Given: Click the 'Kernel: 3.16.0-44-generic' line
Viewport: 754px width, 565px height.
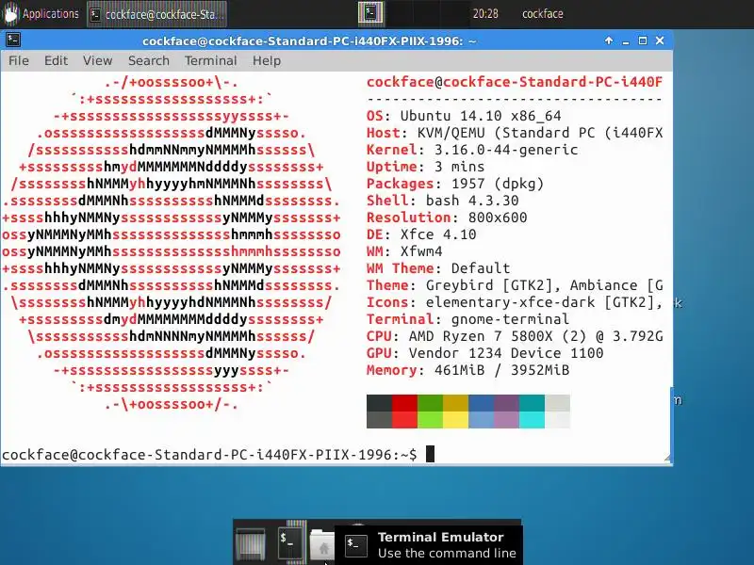Looking at the screenshot, I should click(x=472, y=150).
